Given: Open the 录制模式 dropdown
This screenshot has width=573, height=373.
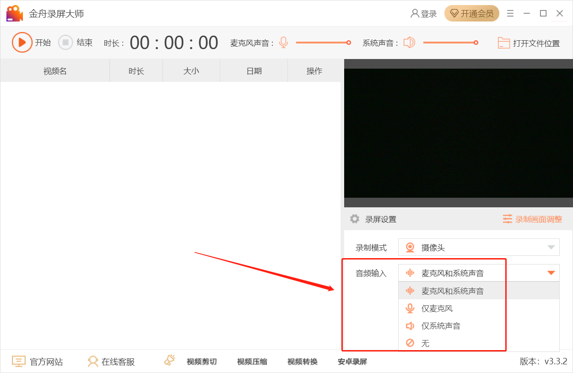Looking at the screenshot, I should tap(550, 247).
